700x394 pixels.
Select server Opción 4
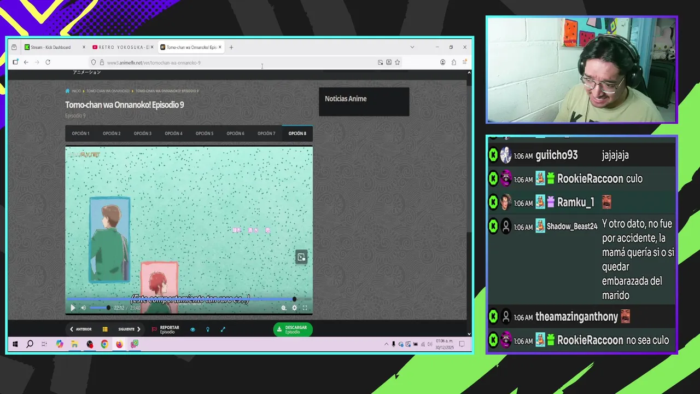coord(173,134)
